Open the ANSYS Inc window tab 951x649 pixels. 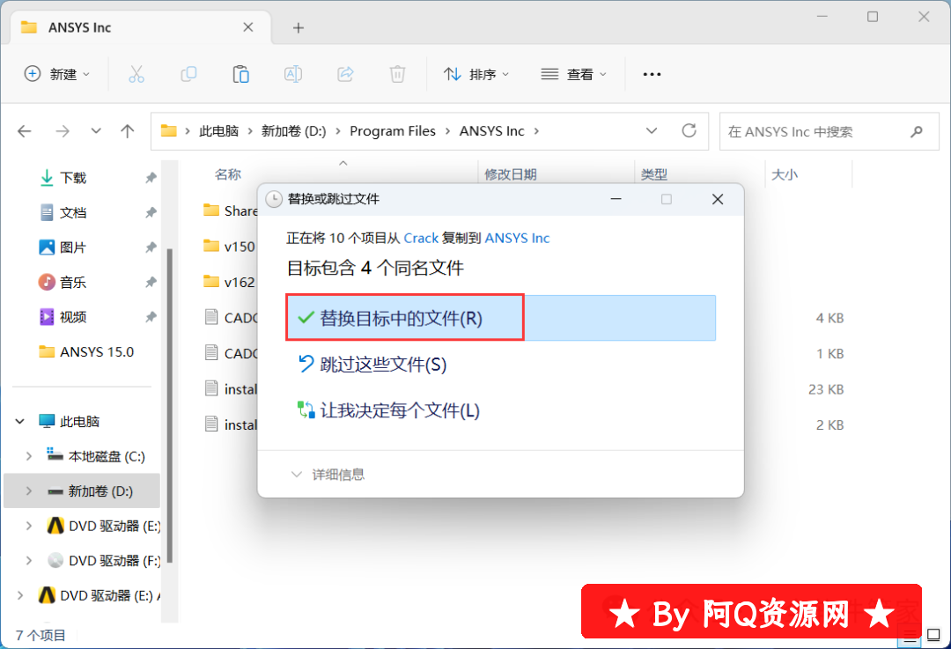pyautogui.click(x=132, y=27)
